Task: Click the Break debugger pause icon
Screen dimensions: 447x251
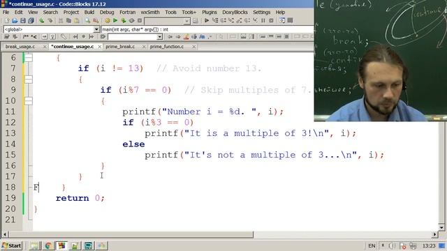Action: tap(263, 20)
